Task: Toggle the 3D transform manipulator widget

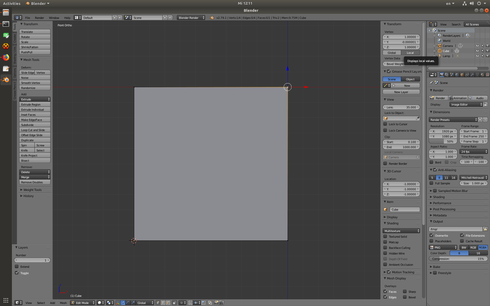Action: [118, 303]
